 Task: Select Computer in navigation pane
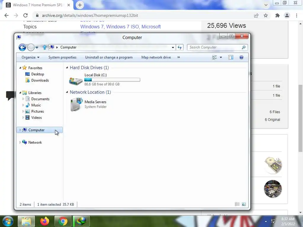point(36,130)
